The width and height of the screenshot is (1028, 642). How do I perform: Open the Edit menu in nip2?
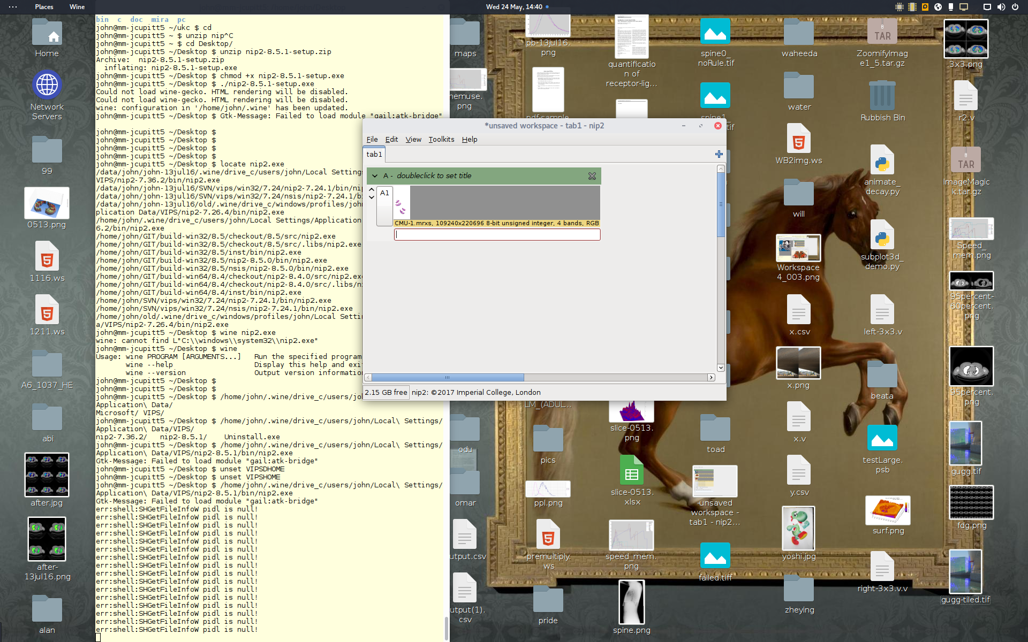[391, 140]
